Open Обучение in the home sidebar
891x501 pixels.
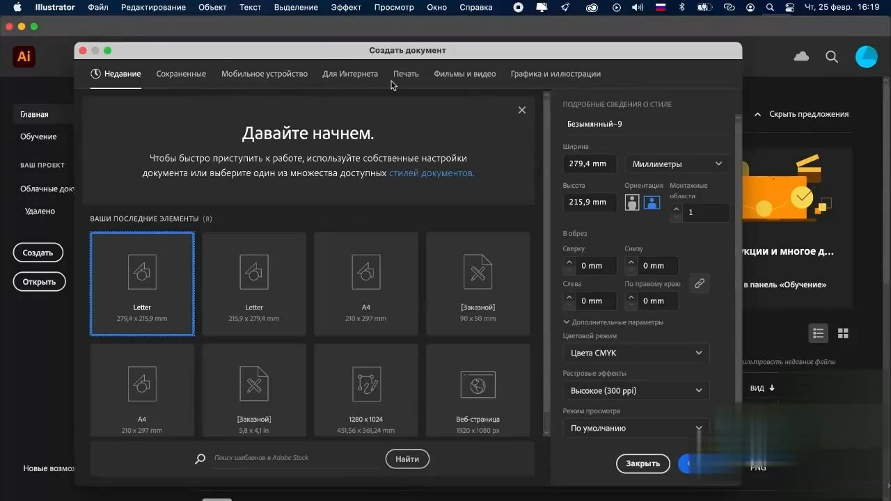(38, 136)
